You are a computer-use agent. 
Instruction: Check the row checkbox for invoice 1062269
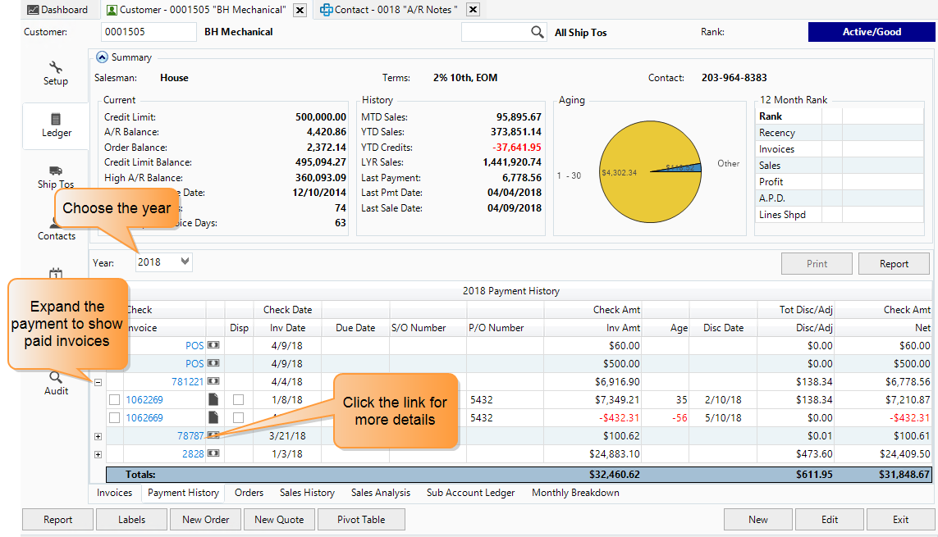click(x=114, y=400)
